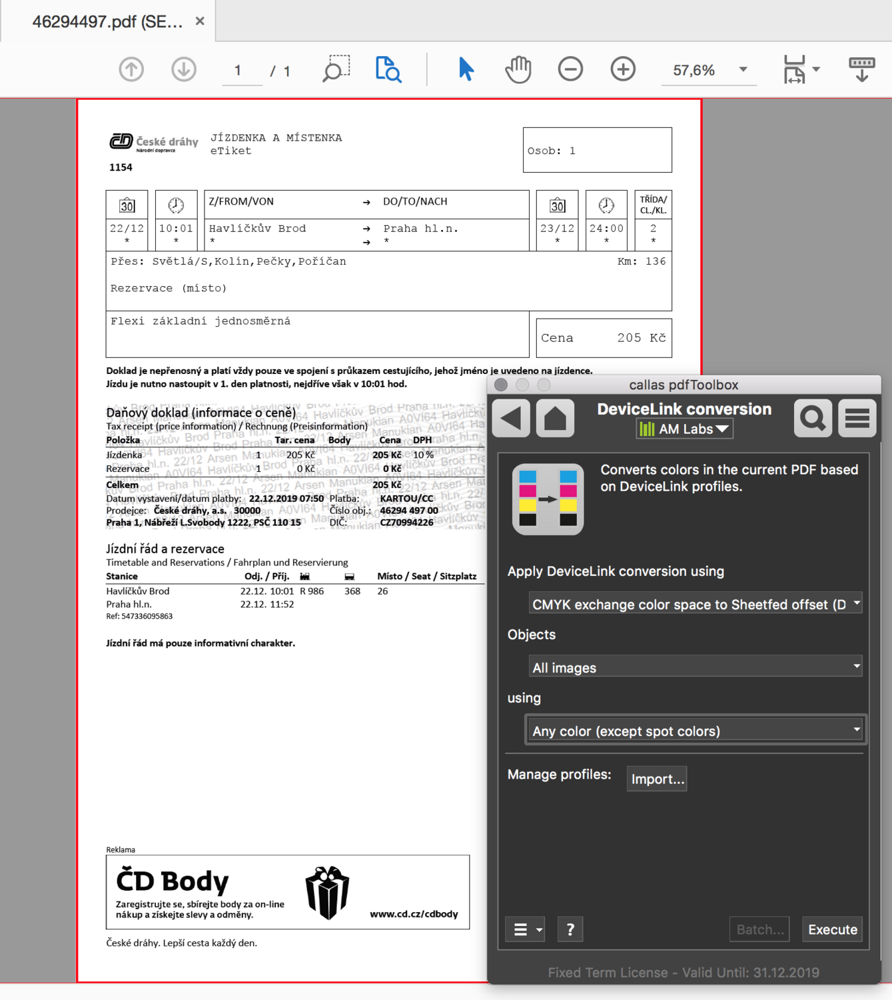Click the Import... profiles button

click(x=657, y=779)
